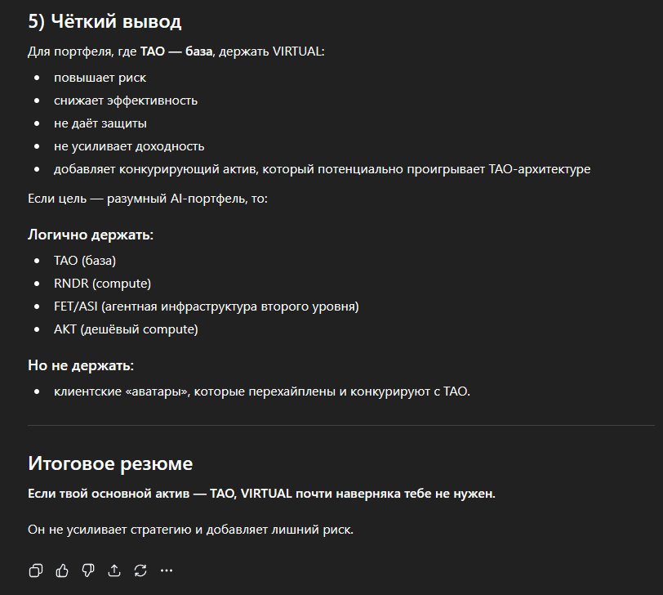Click the "снижает эффективность" bullet point
Screen dimensions: 663x595
pos(126,101)
